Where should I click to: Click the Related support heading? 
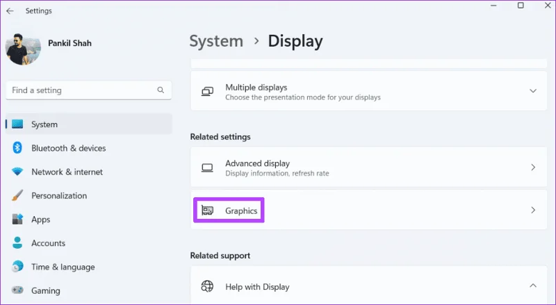click(220, 256)
